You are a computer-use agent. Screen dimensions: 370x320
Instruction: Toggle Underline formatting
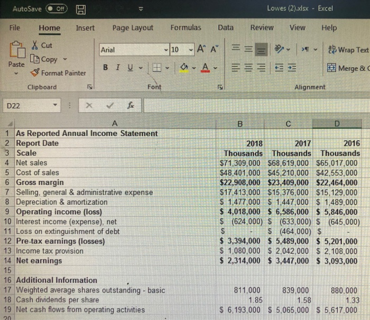130,68
